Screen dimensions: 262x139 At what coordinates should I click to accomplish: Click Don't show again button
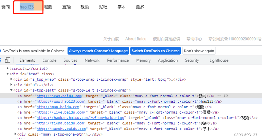pyautogui.click(x=199, y=51)
